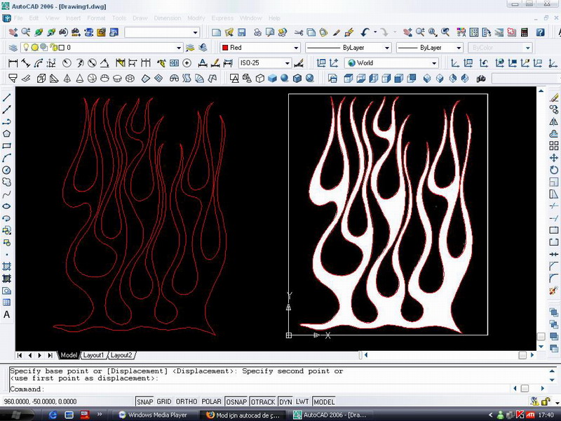
Task: Select the Hatch tool
Action: point(6,267)
